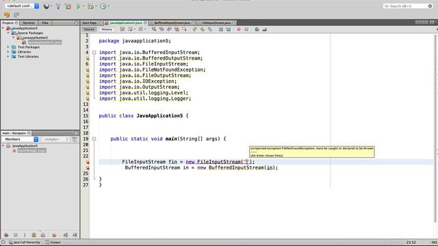Viewport: 438px width, 246px height.
Task: Open the Output panel
Action: tap(53, 243)
